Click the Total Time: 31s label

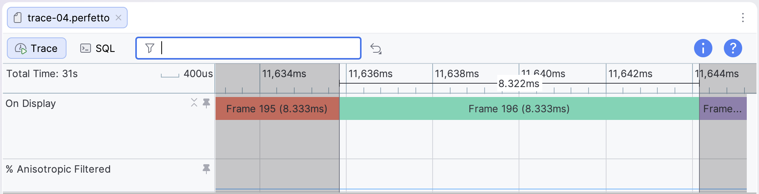click(42, 74)
